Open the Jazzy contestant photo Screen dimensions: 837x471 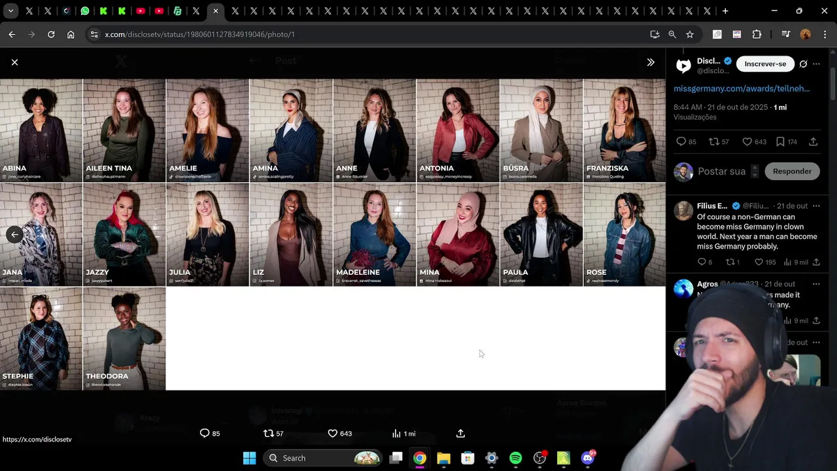124,235
